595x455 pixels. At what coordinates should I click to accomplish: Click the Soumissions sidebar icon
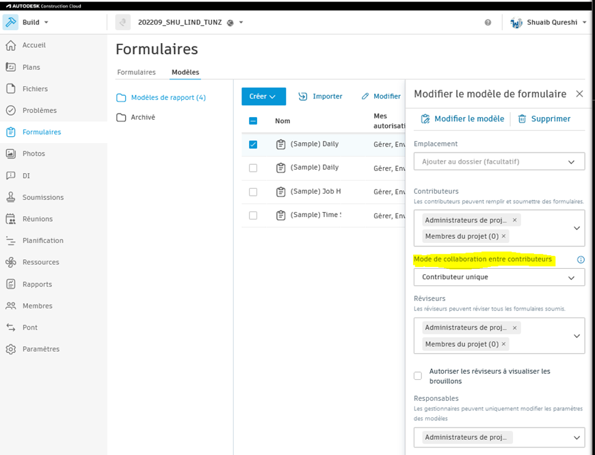pyautogui.click(x=14, y=197)
